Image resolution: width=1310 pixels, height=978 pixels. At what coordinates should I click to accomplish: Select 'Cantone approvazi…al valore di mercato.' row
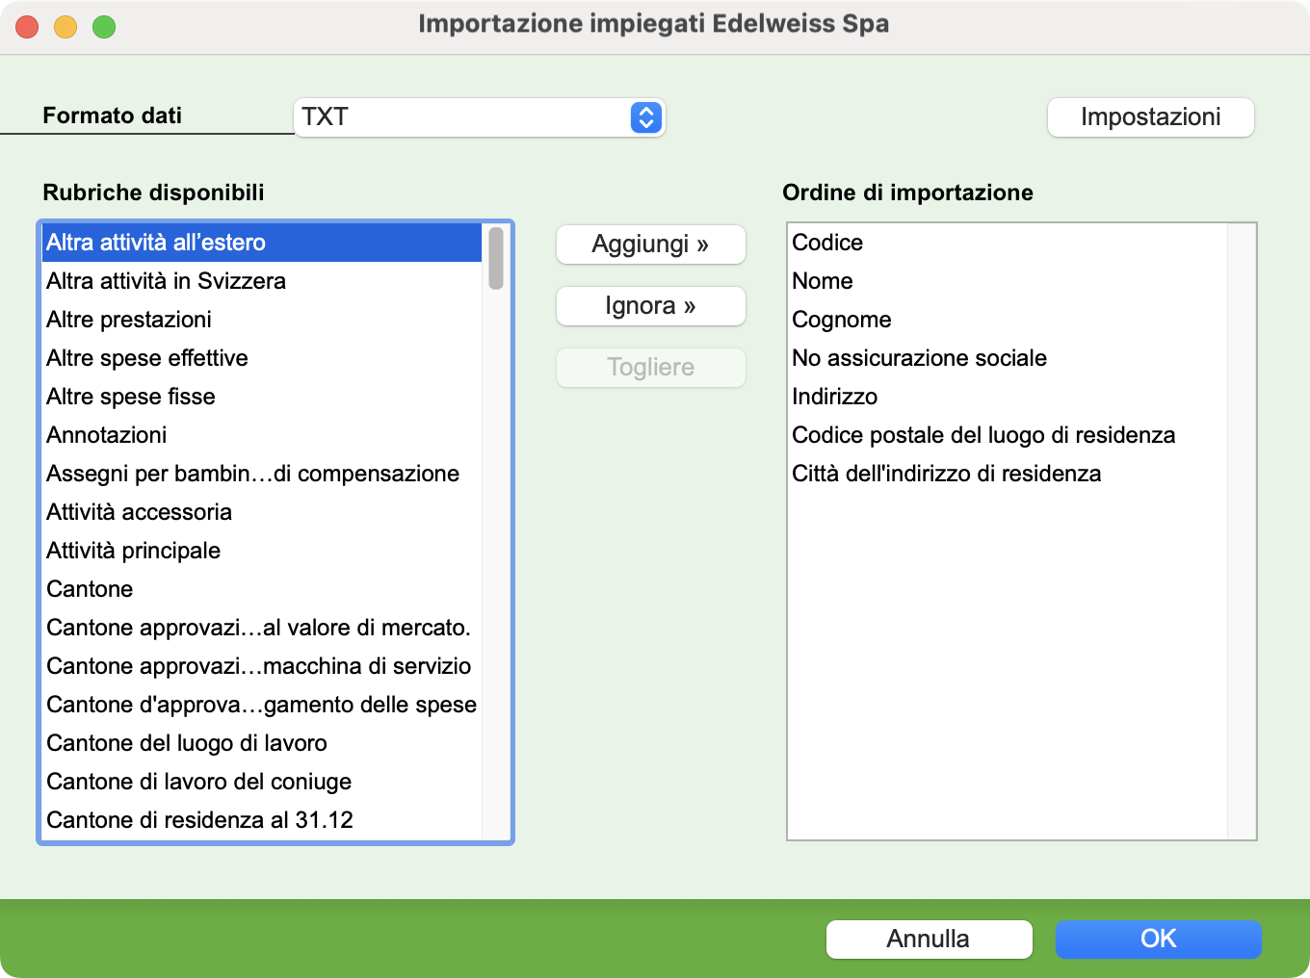pos(262,628)
